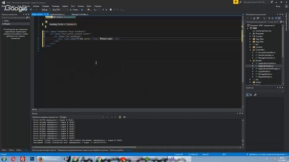The width and height of the screenshot is (289, 162).
Task: Open FileZilla from the taskbar
Action: [23, 159]
